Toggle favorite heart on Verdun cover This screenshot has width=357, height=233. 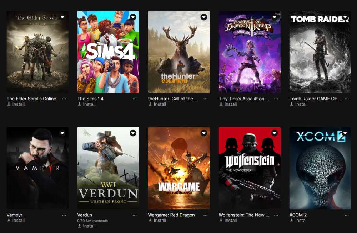[x=133, y=133]
